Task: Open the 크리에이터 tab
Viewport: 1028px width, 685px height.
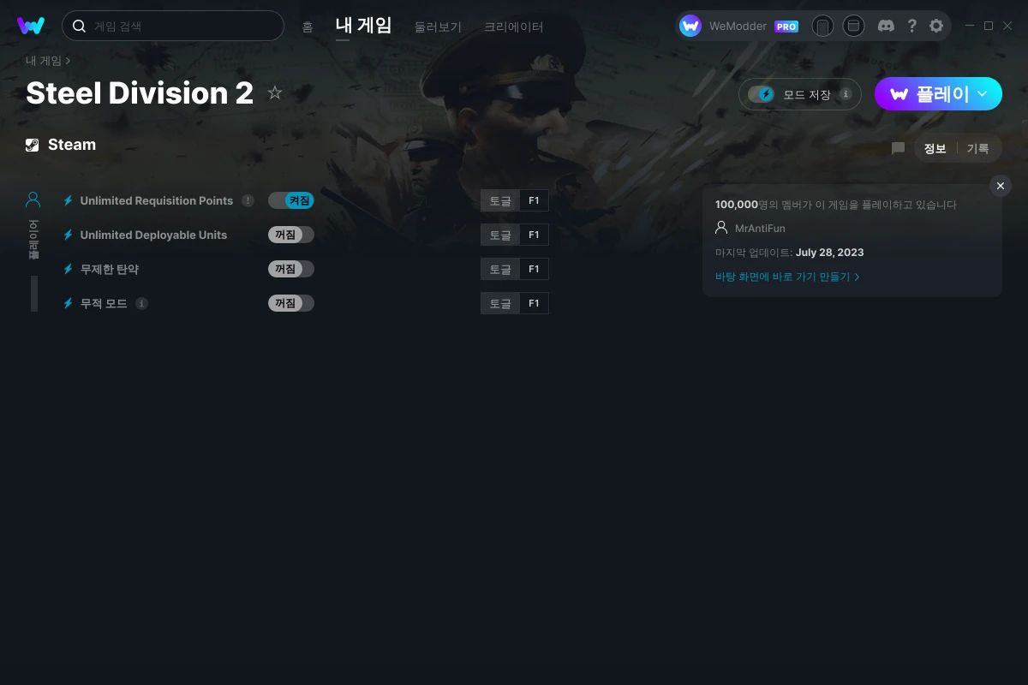Action: point(514,27)
